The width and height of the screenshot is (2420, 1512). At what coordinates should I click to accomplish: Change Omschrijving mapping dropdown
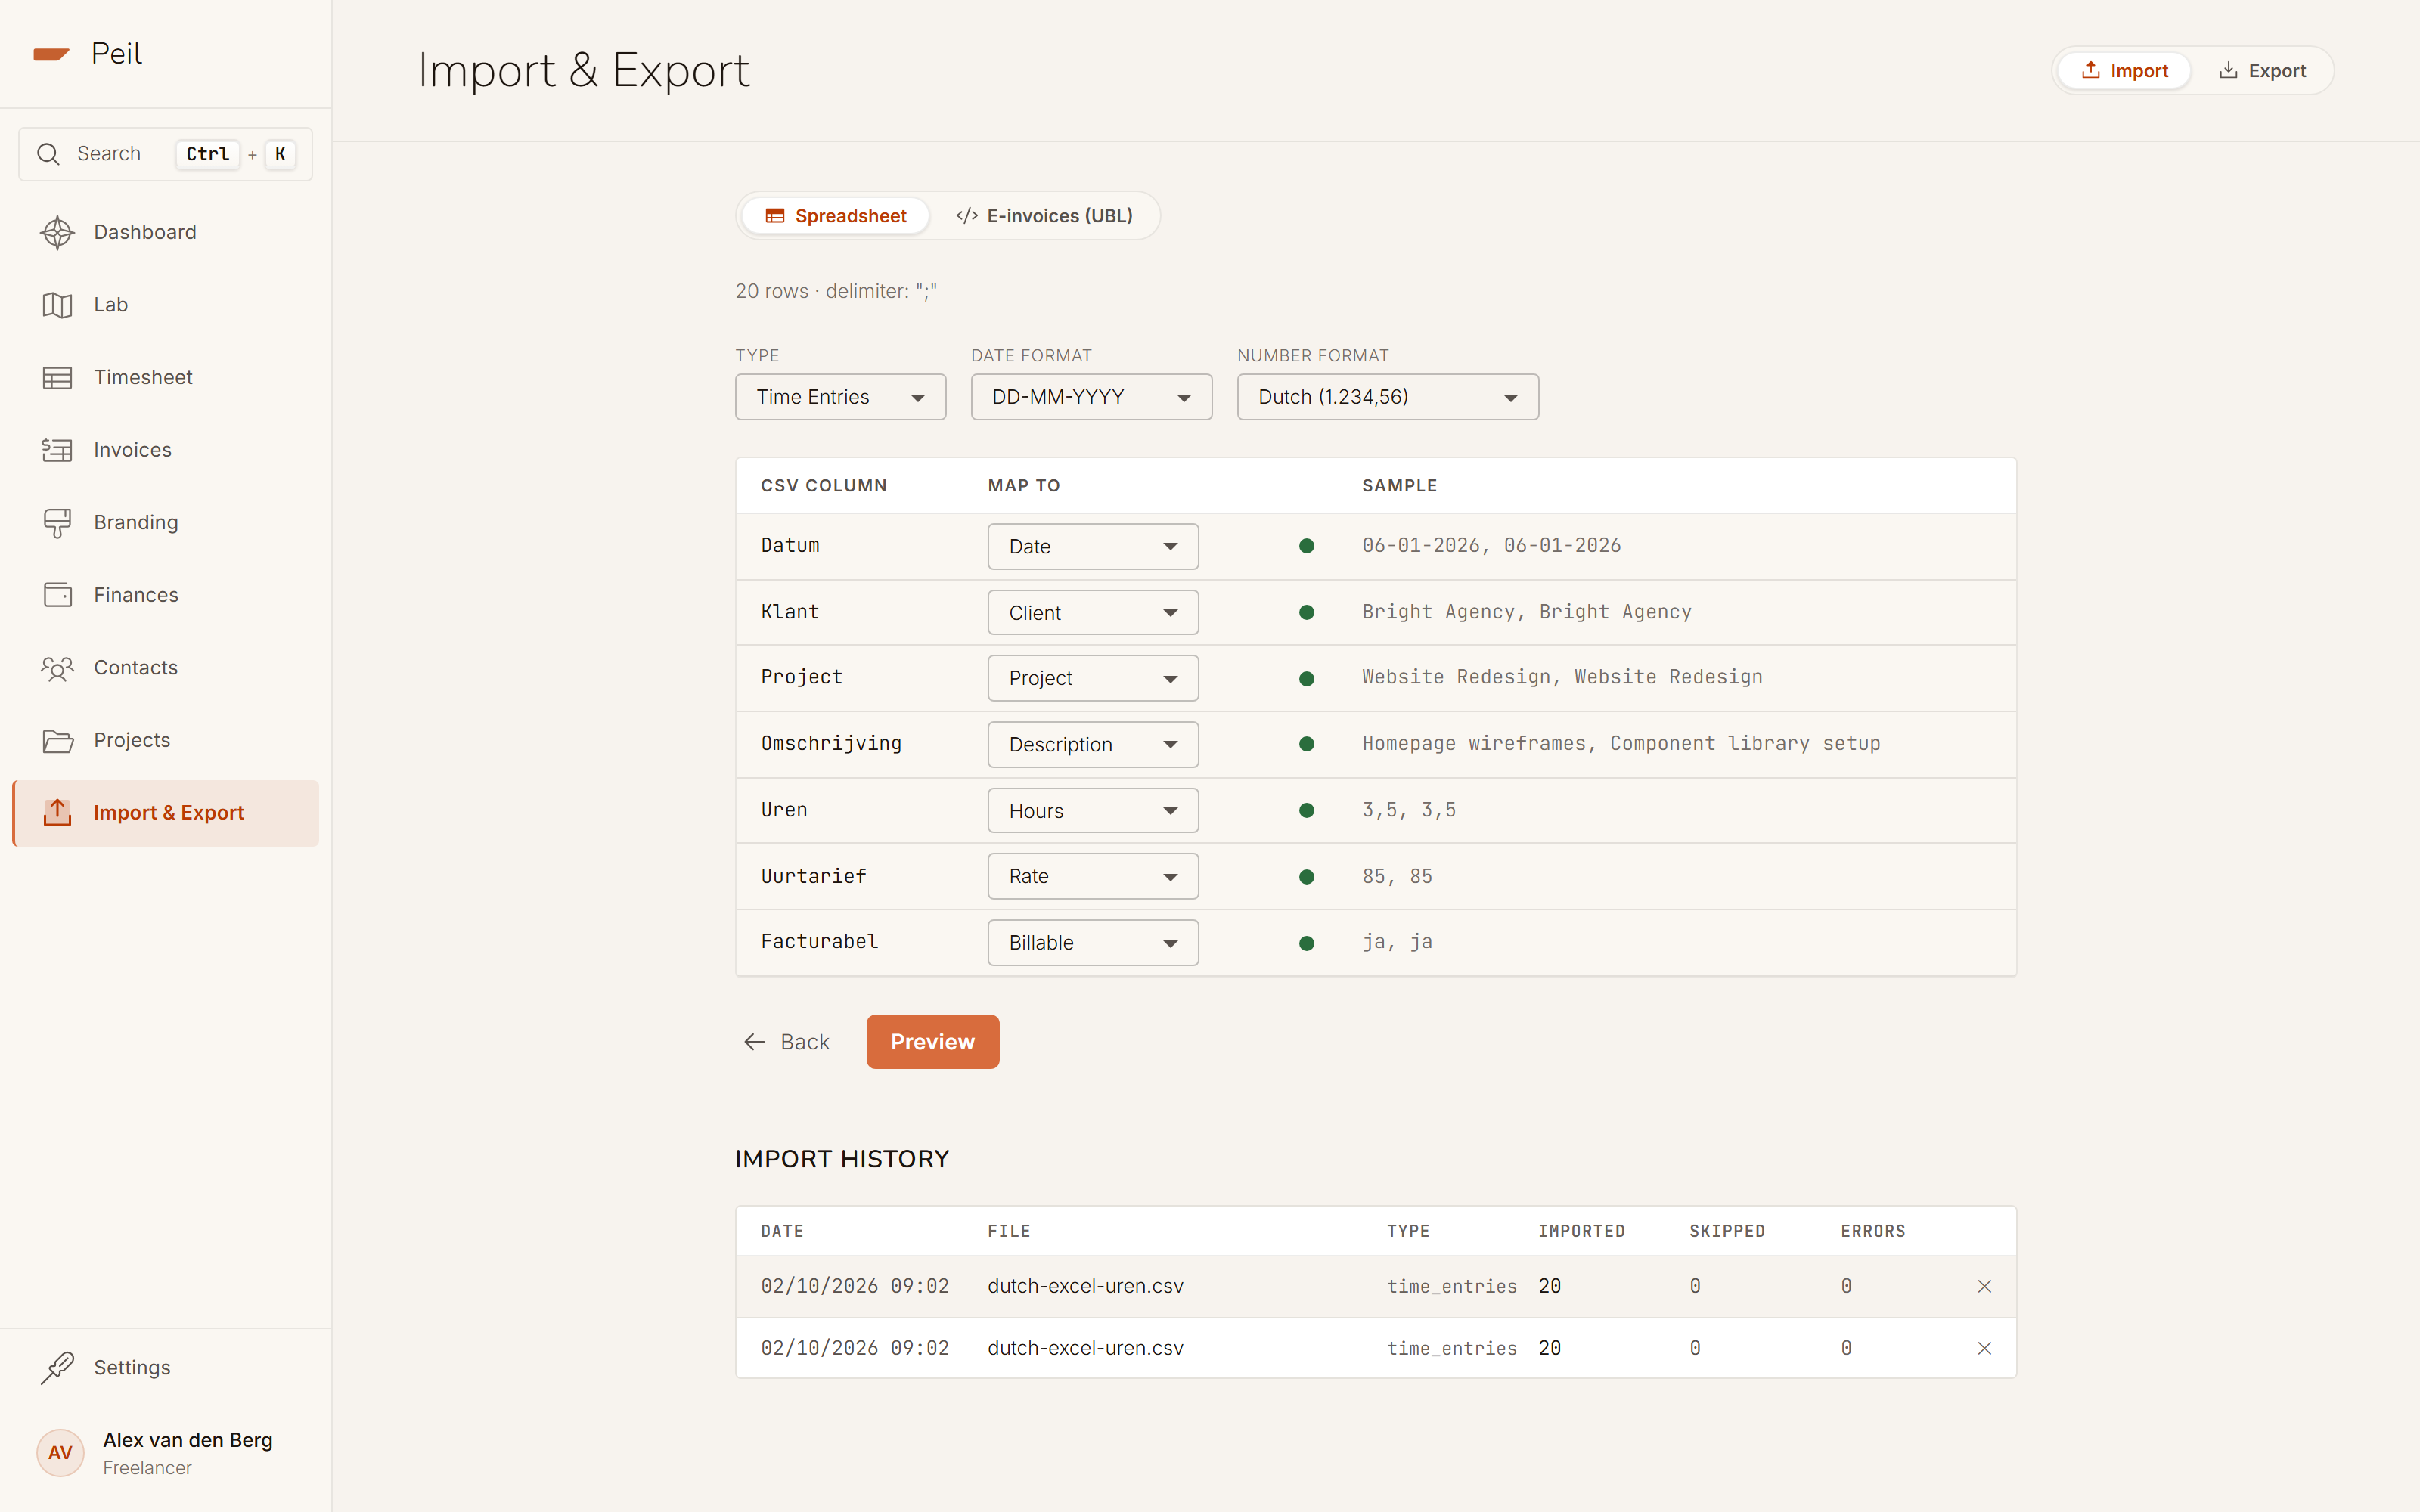tap(1092, 744)
